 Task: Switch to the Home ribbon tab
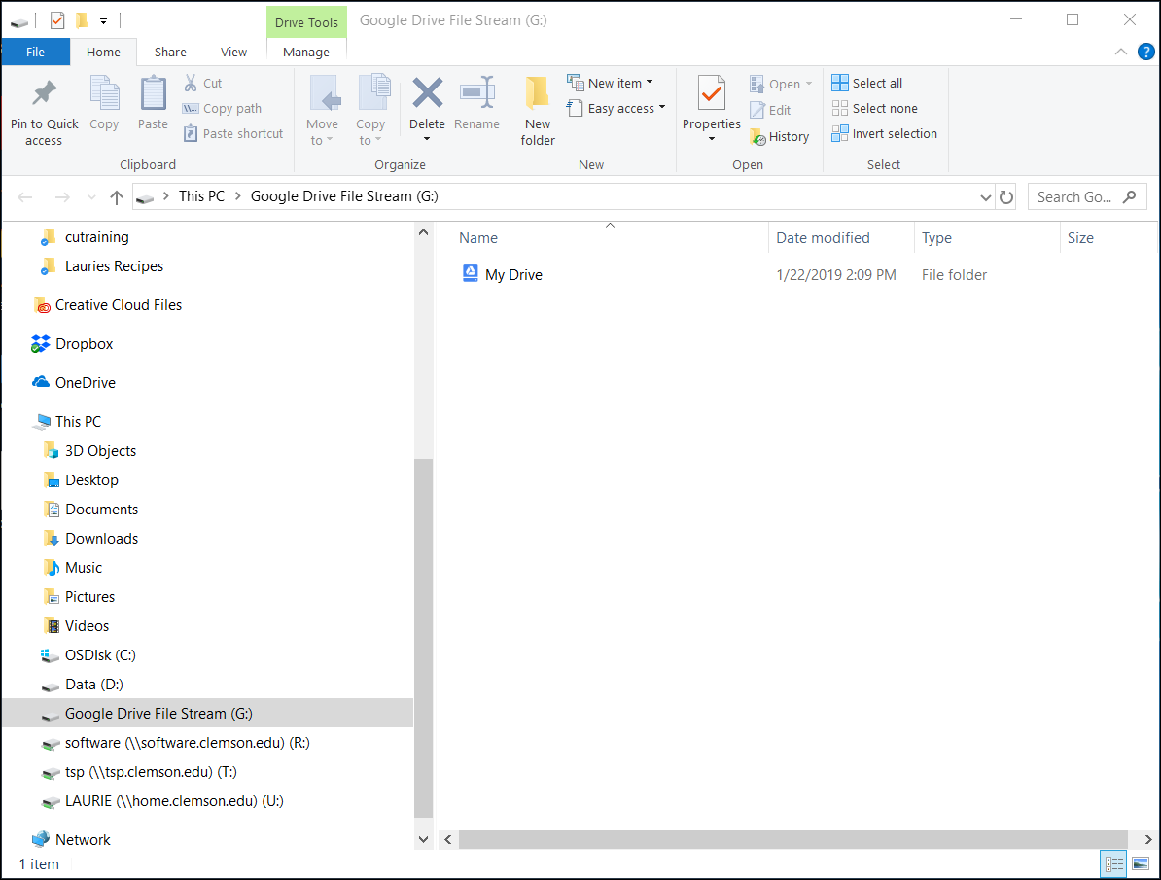(104, 52)
